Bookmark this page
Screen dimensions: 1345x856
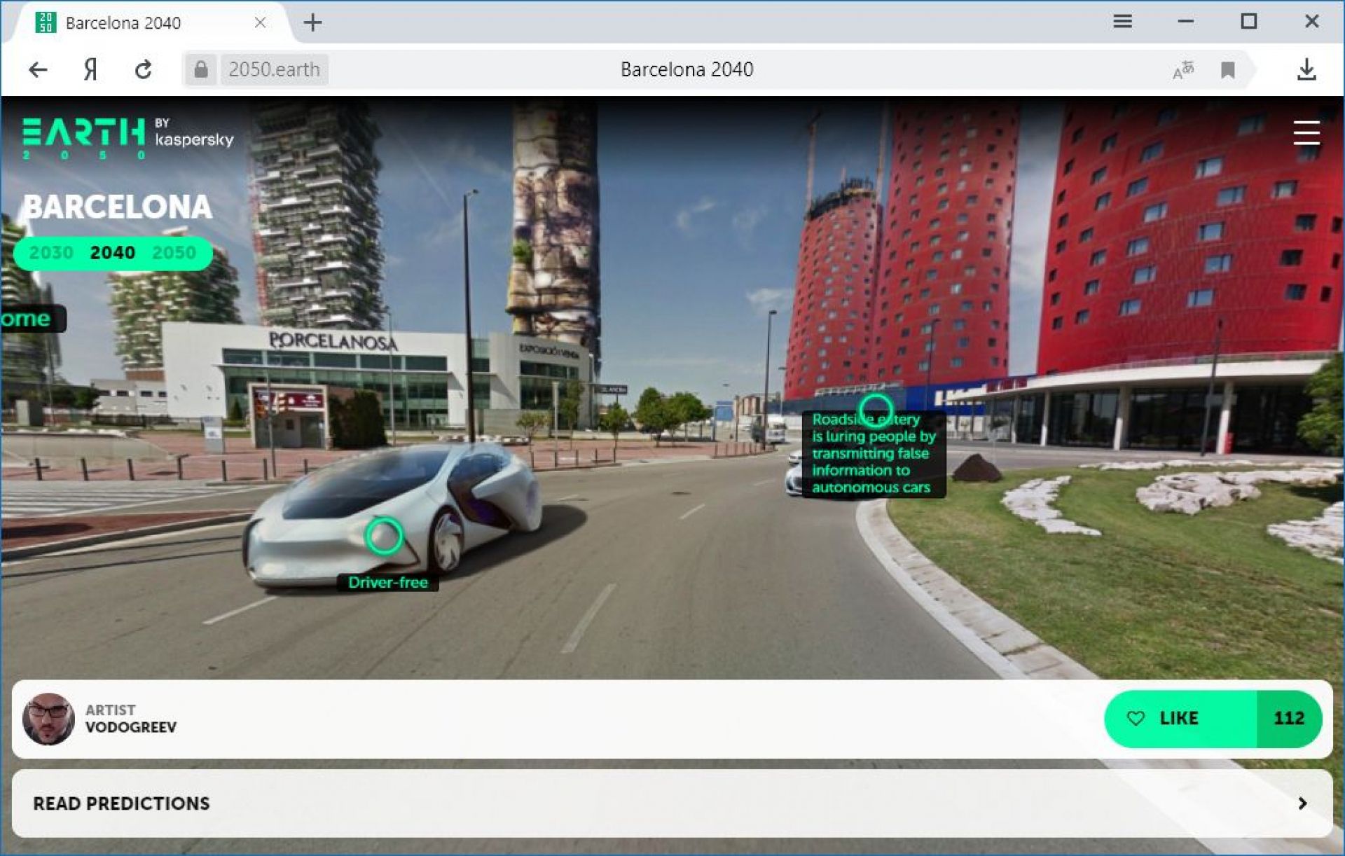point(1227,69)
